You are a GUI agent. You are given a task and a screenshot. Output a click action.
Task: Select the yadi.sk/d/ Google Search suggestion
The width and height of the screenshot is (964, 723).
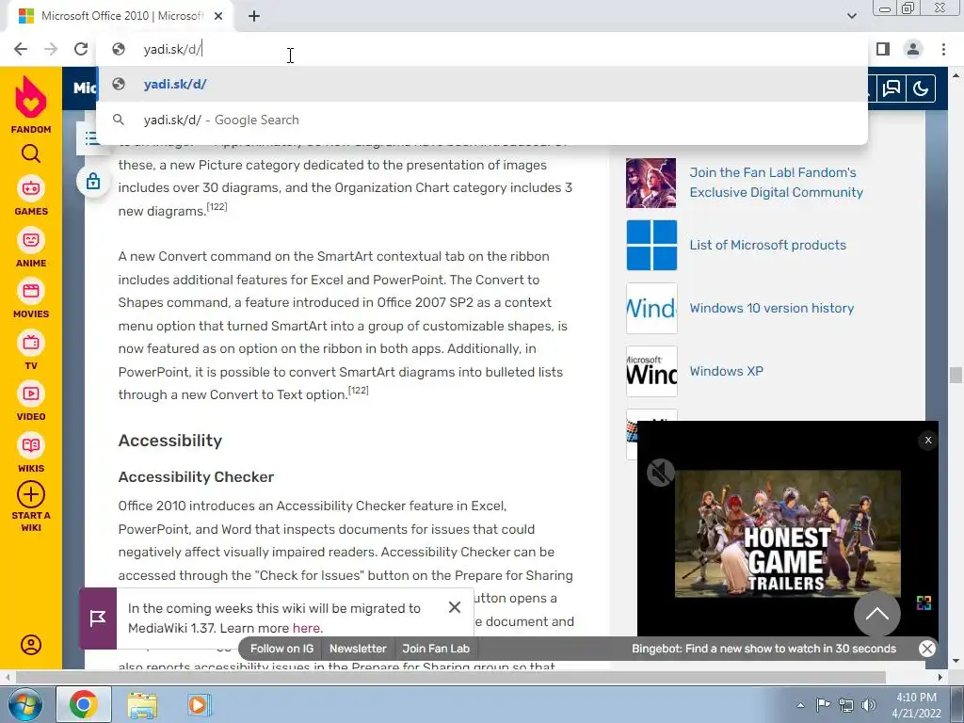point(483,120)
